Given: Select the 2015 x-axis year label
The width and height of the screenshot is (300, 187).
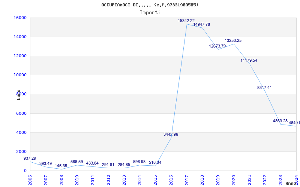Looking at the screenshot, I should [x=155, y=180].
